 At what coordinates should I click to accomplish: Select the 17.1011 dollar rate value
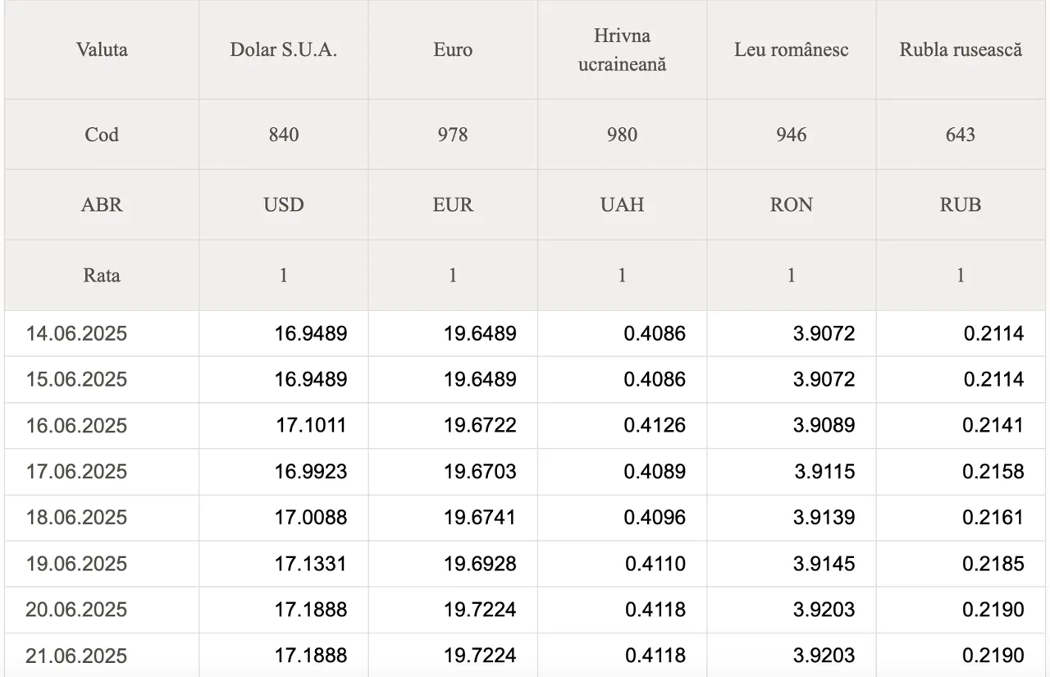coord(311,426)
